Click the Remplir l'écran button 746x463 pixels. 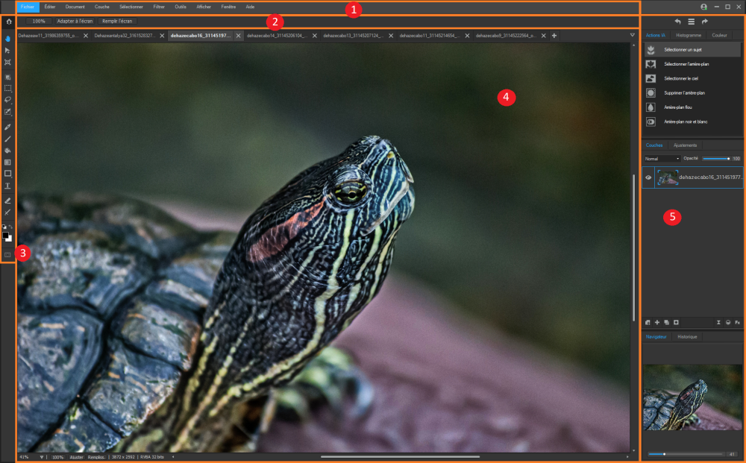(x=117, y=21)
